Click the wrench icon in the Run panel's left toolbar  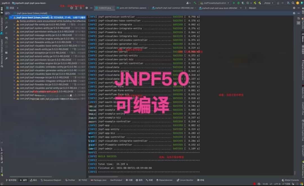pyautogui.click(x=6, y=27)
